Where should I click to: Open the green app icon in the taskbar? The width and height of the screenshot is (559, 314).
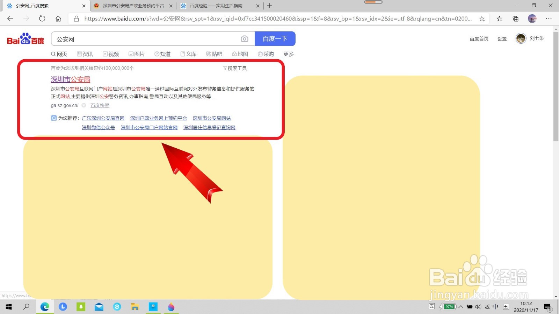coord(81,307)
